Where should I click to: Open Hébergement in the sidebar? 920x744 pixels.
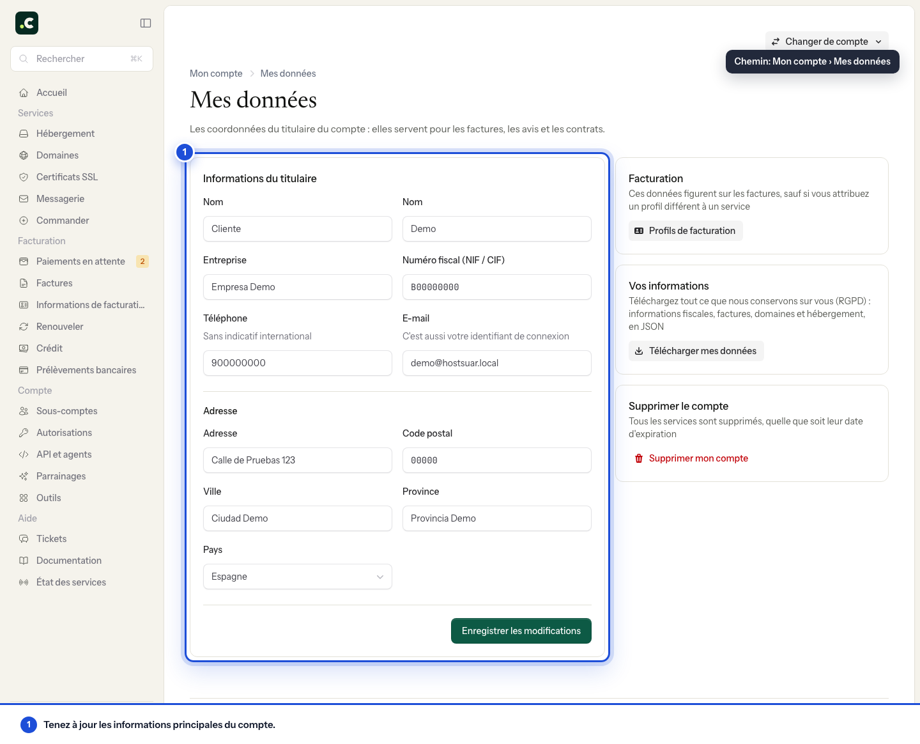tap(82, 134)
